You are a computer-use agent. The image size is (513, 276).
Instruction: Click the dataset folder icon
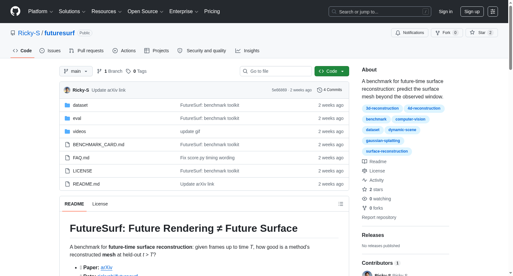[x=67, y=105]
